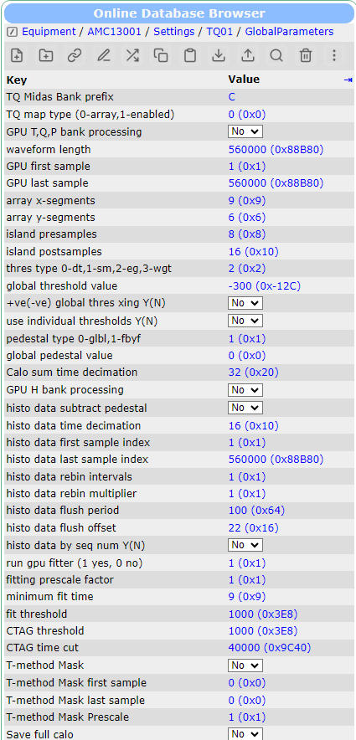Click the create new key icon
Screen dimensions: 356x740
point(17,55)
